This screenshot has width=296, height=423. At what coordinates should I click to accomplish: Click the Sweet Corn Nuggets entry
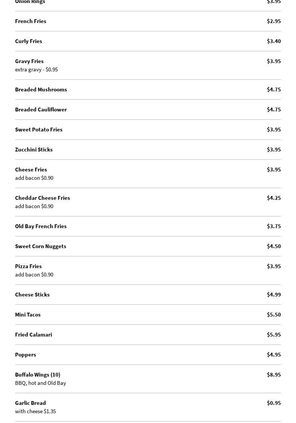pos(41,246)
